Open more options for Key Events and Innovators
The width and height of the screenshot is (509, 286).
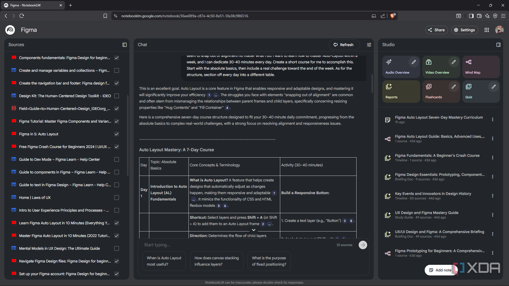[493, 196]
